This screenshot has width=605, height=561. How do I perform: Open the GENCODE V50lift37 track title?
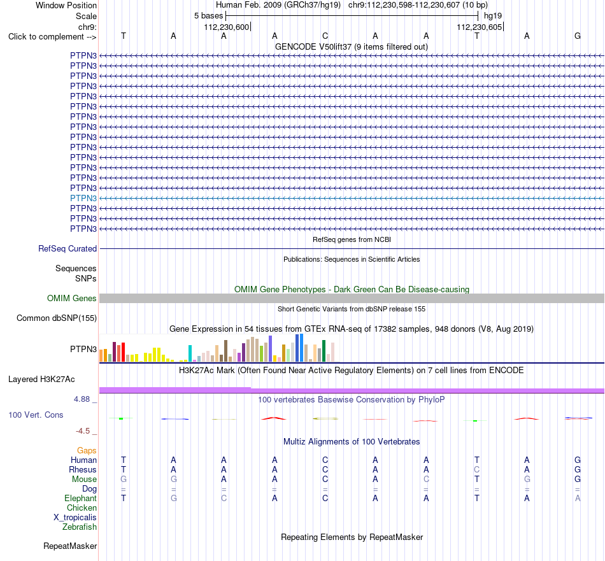coord(352,47)
